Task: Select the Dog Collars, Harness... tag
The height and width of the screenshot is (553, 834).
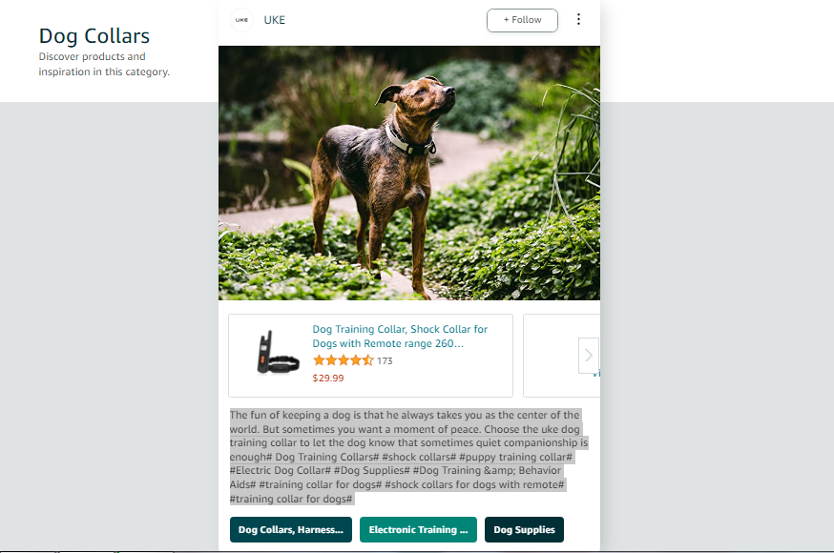Action: pyautogui.click(x=291, y=529)
